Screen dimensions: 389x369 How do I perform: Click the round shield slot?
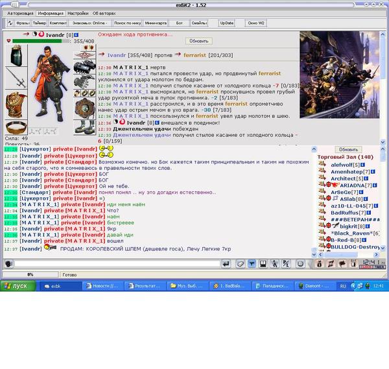point(84,108)
